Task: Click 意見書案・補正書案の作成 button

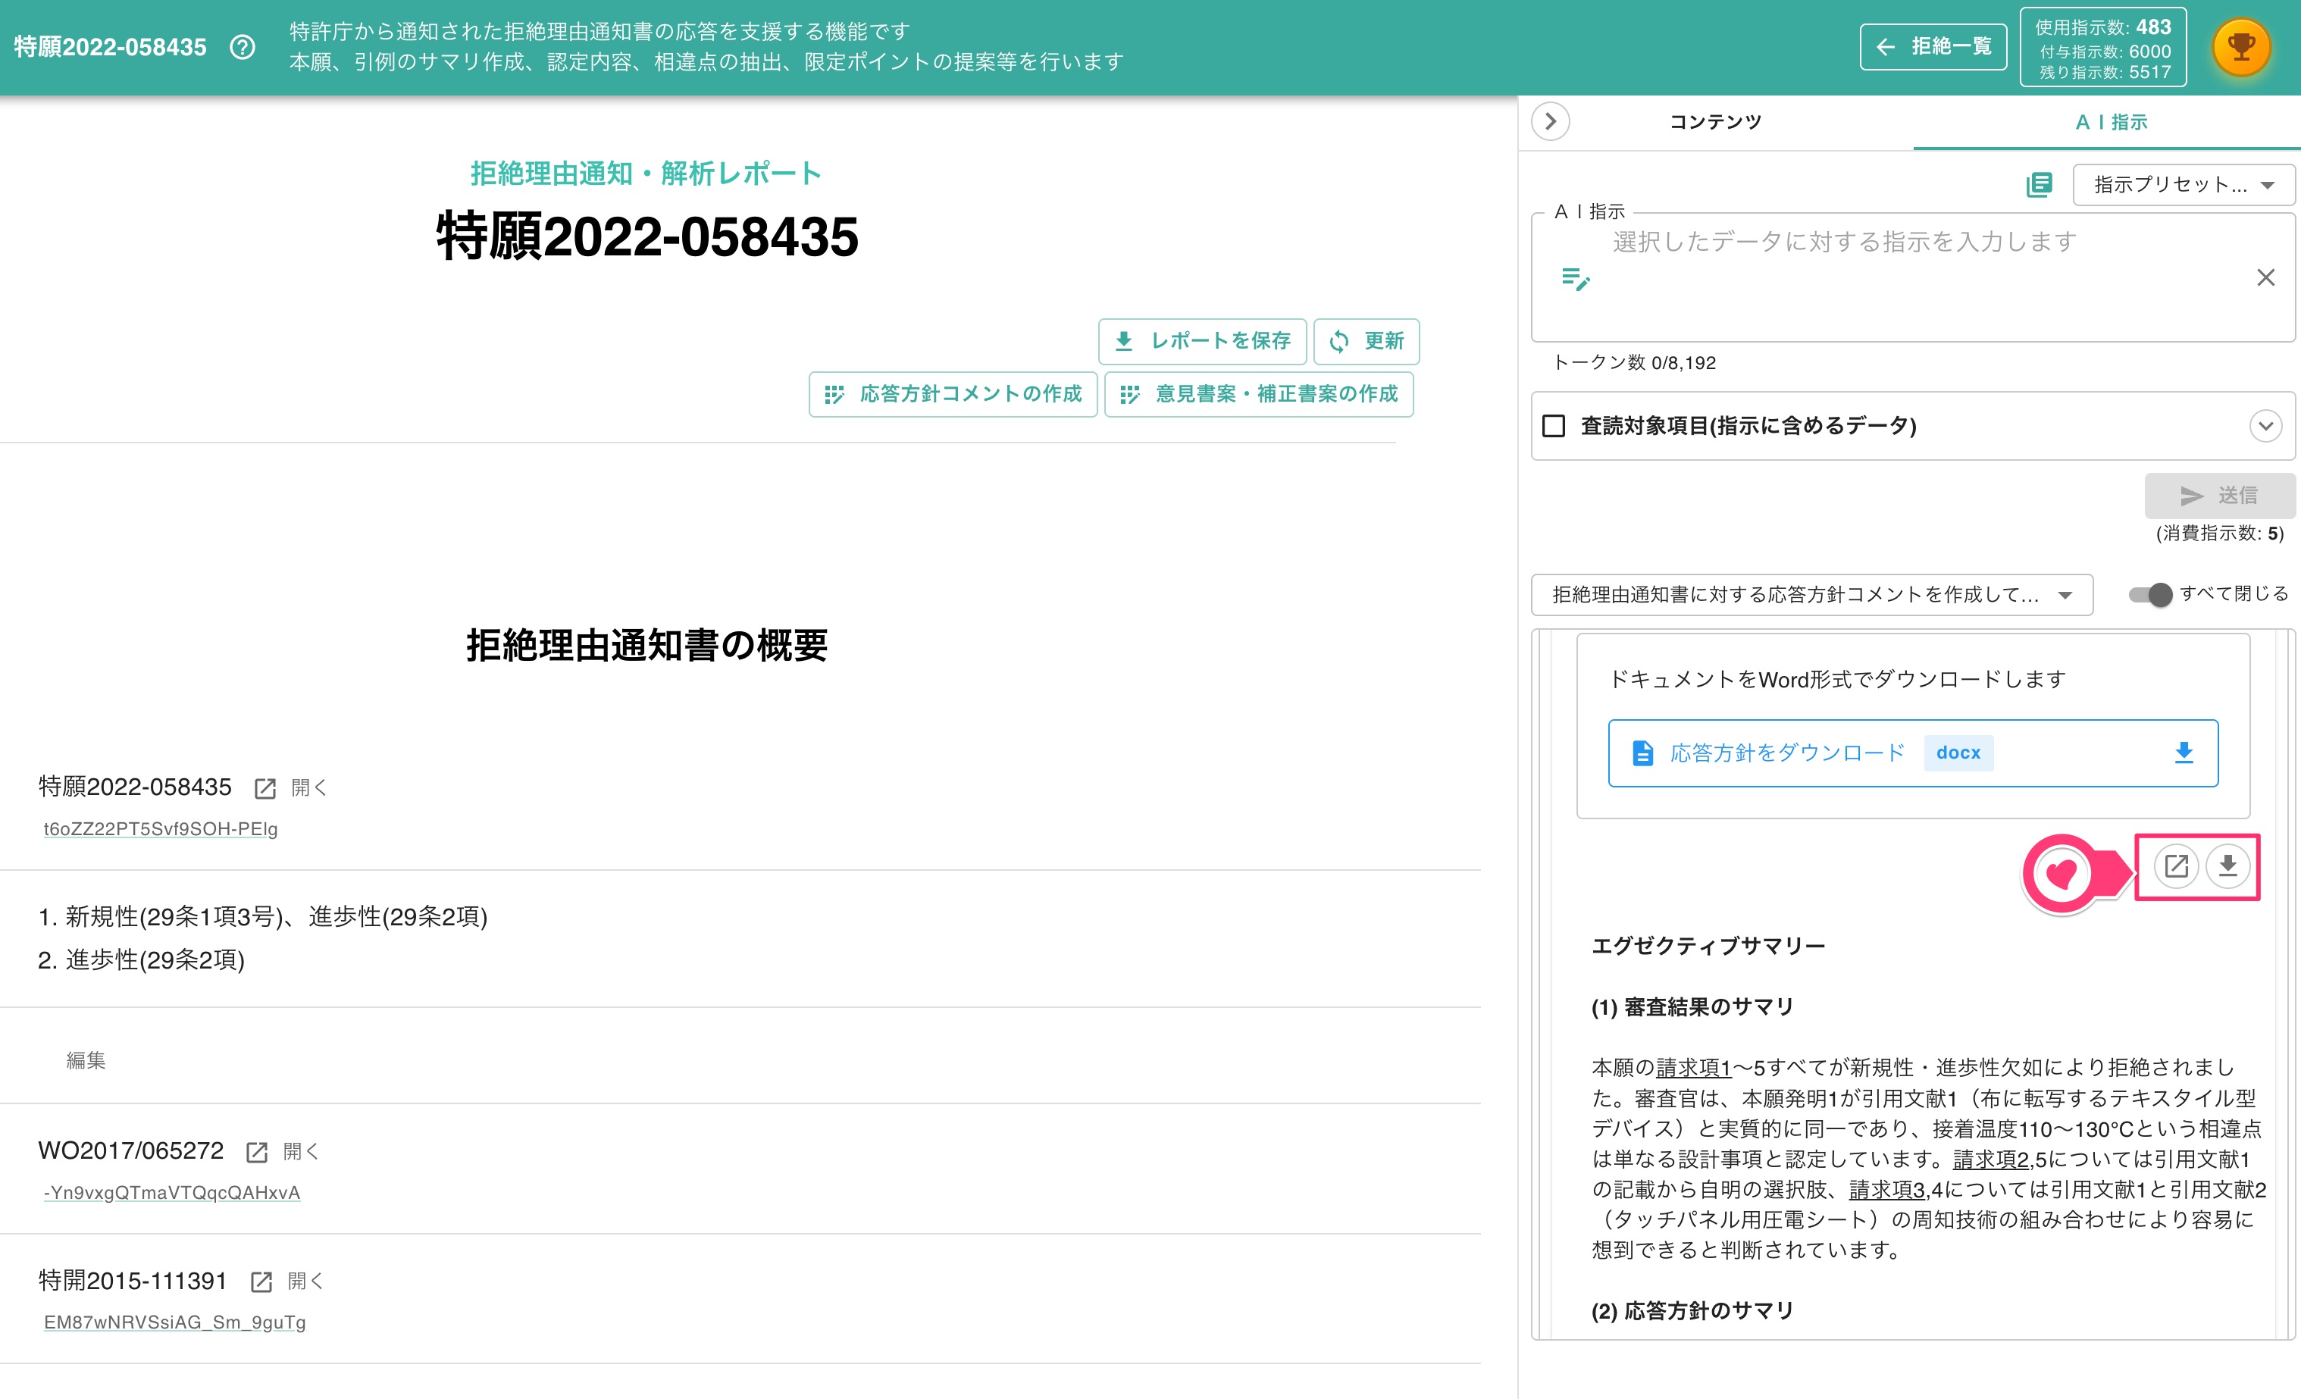Action: click(1259, 394)
